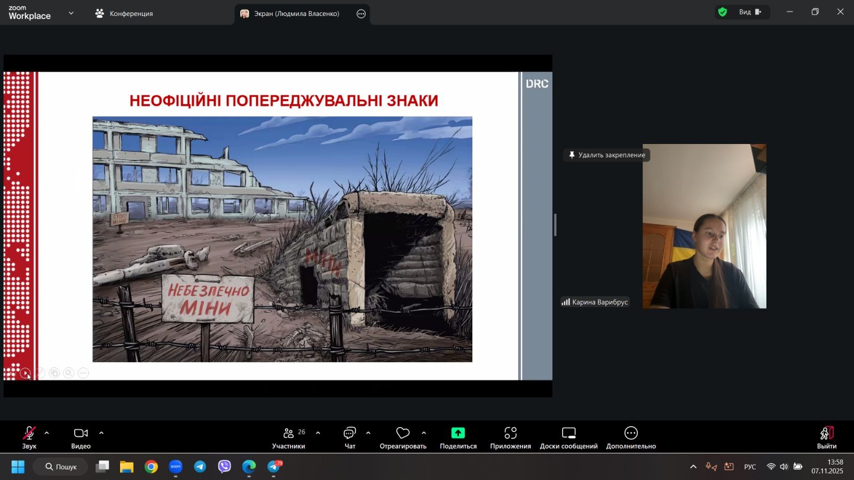The width and height of the screenshot is (854, 480).
Task: Turn on camera with the Видео button
Action: [81, 437]
